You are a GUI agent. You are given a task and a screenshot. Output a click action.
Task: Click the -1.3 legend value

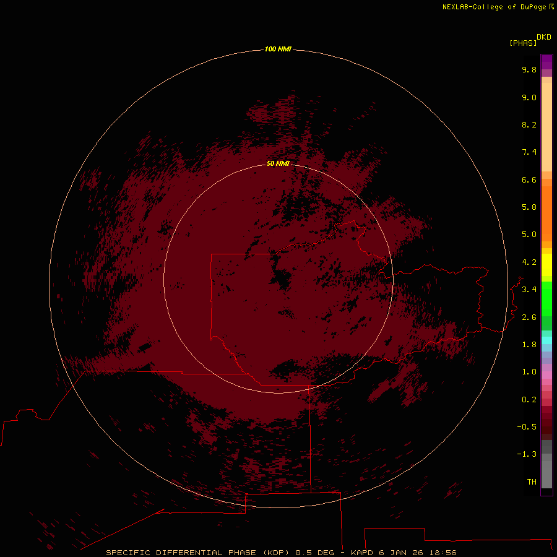[x=527, y=454]
